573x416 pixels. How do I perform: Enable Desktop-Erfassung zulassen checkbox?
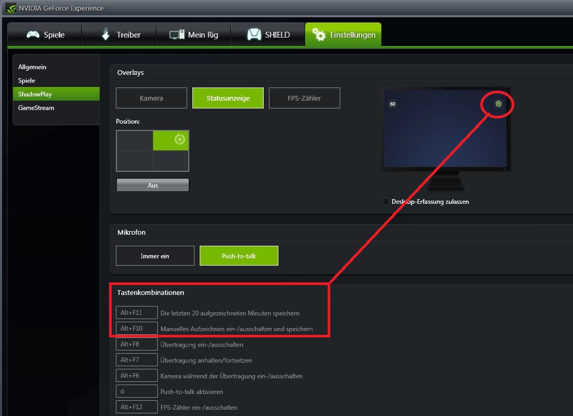(x=385, y=202)
